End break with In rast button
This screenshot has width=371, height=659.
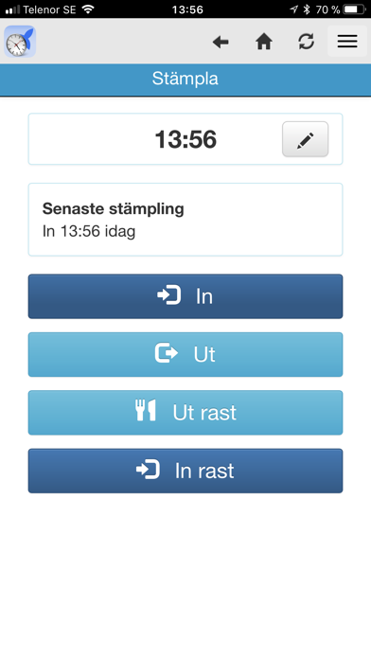[x=185, y=471]
